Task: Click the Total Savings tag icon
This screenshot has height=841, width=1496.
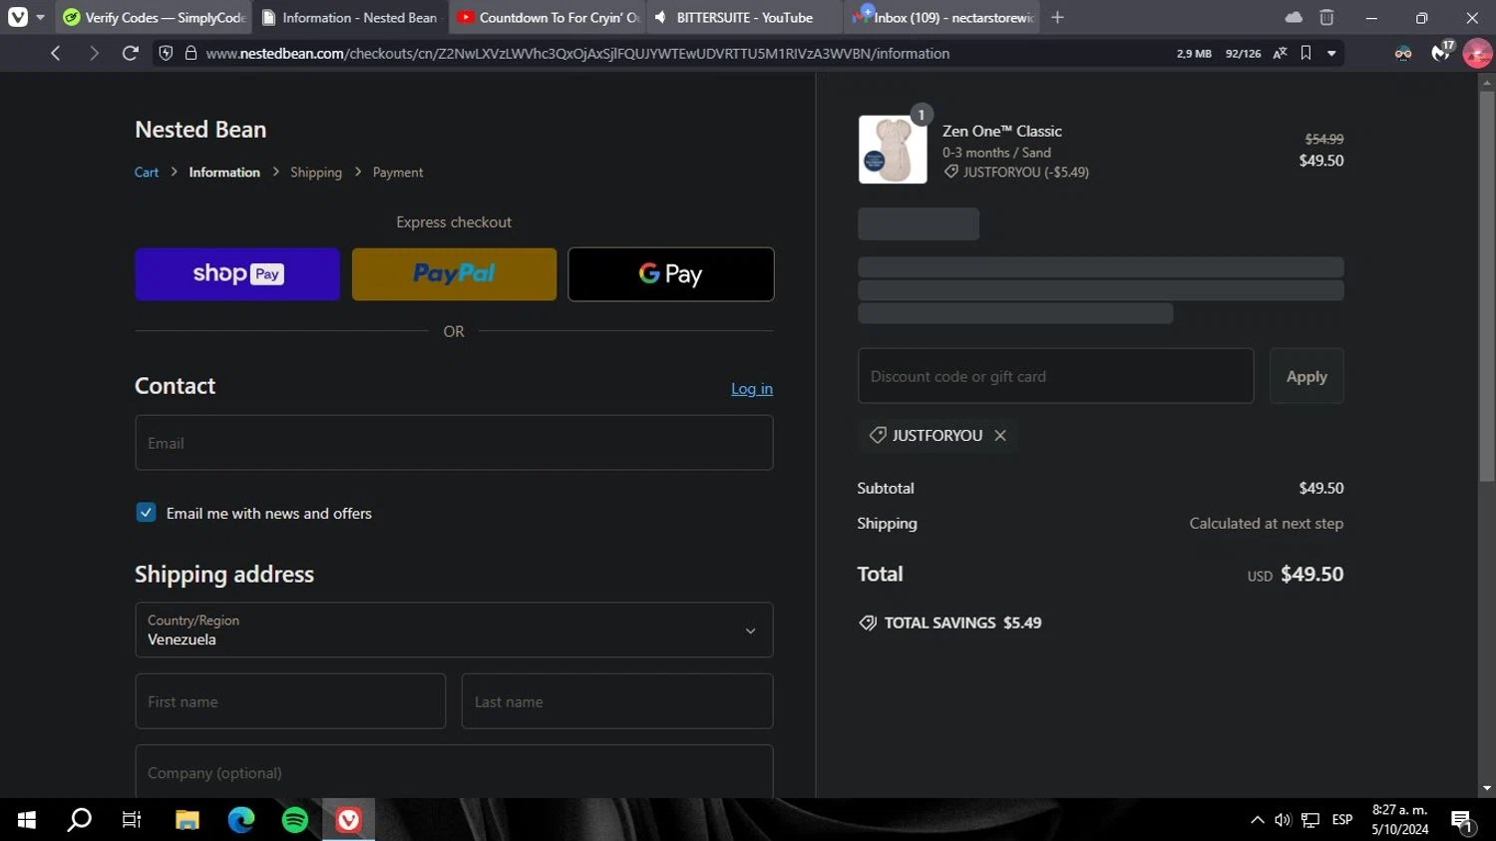Action: click(x=868, y=623)
